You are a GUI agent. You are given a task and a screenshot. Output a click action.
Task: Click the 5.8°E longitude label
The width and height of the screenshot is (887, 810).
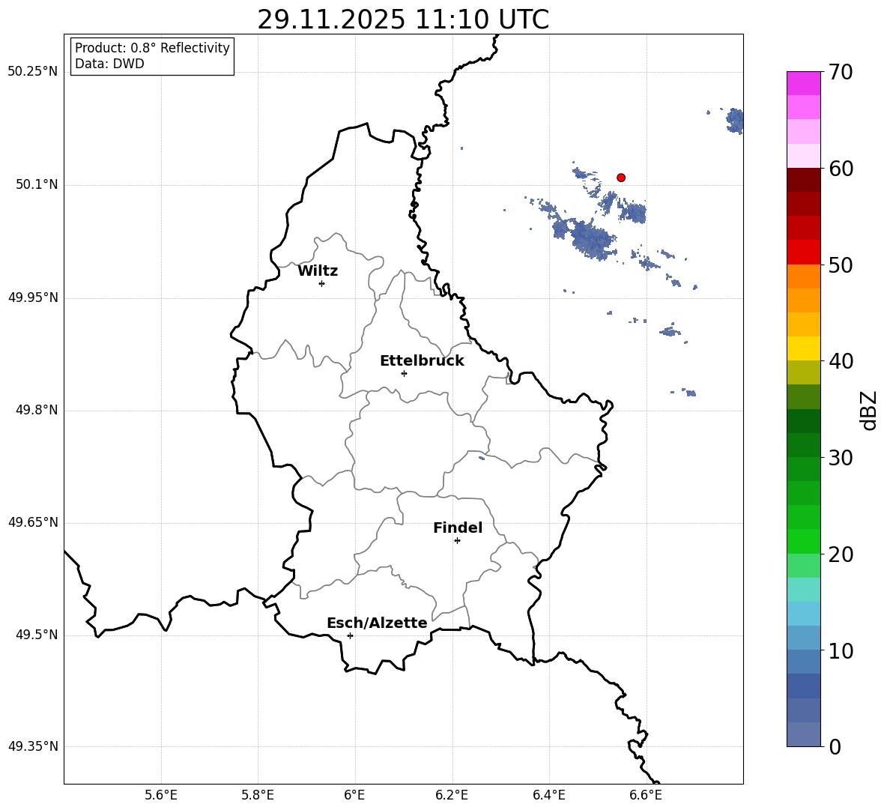[258, 795]
